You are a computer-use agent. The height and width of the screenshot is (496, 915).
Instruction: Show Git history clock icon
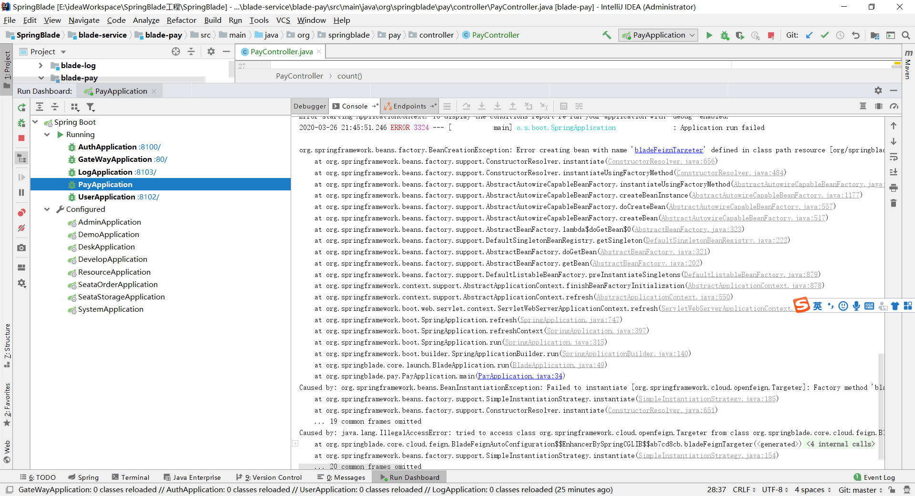point(840,35)
